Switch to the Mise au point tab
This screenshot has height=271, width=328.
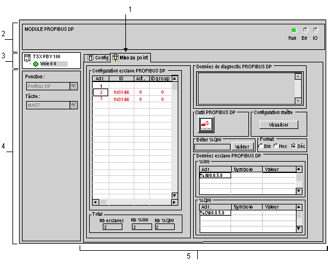pyautogui.click(x=130, y=58)
